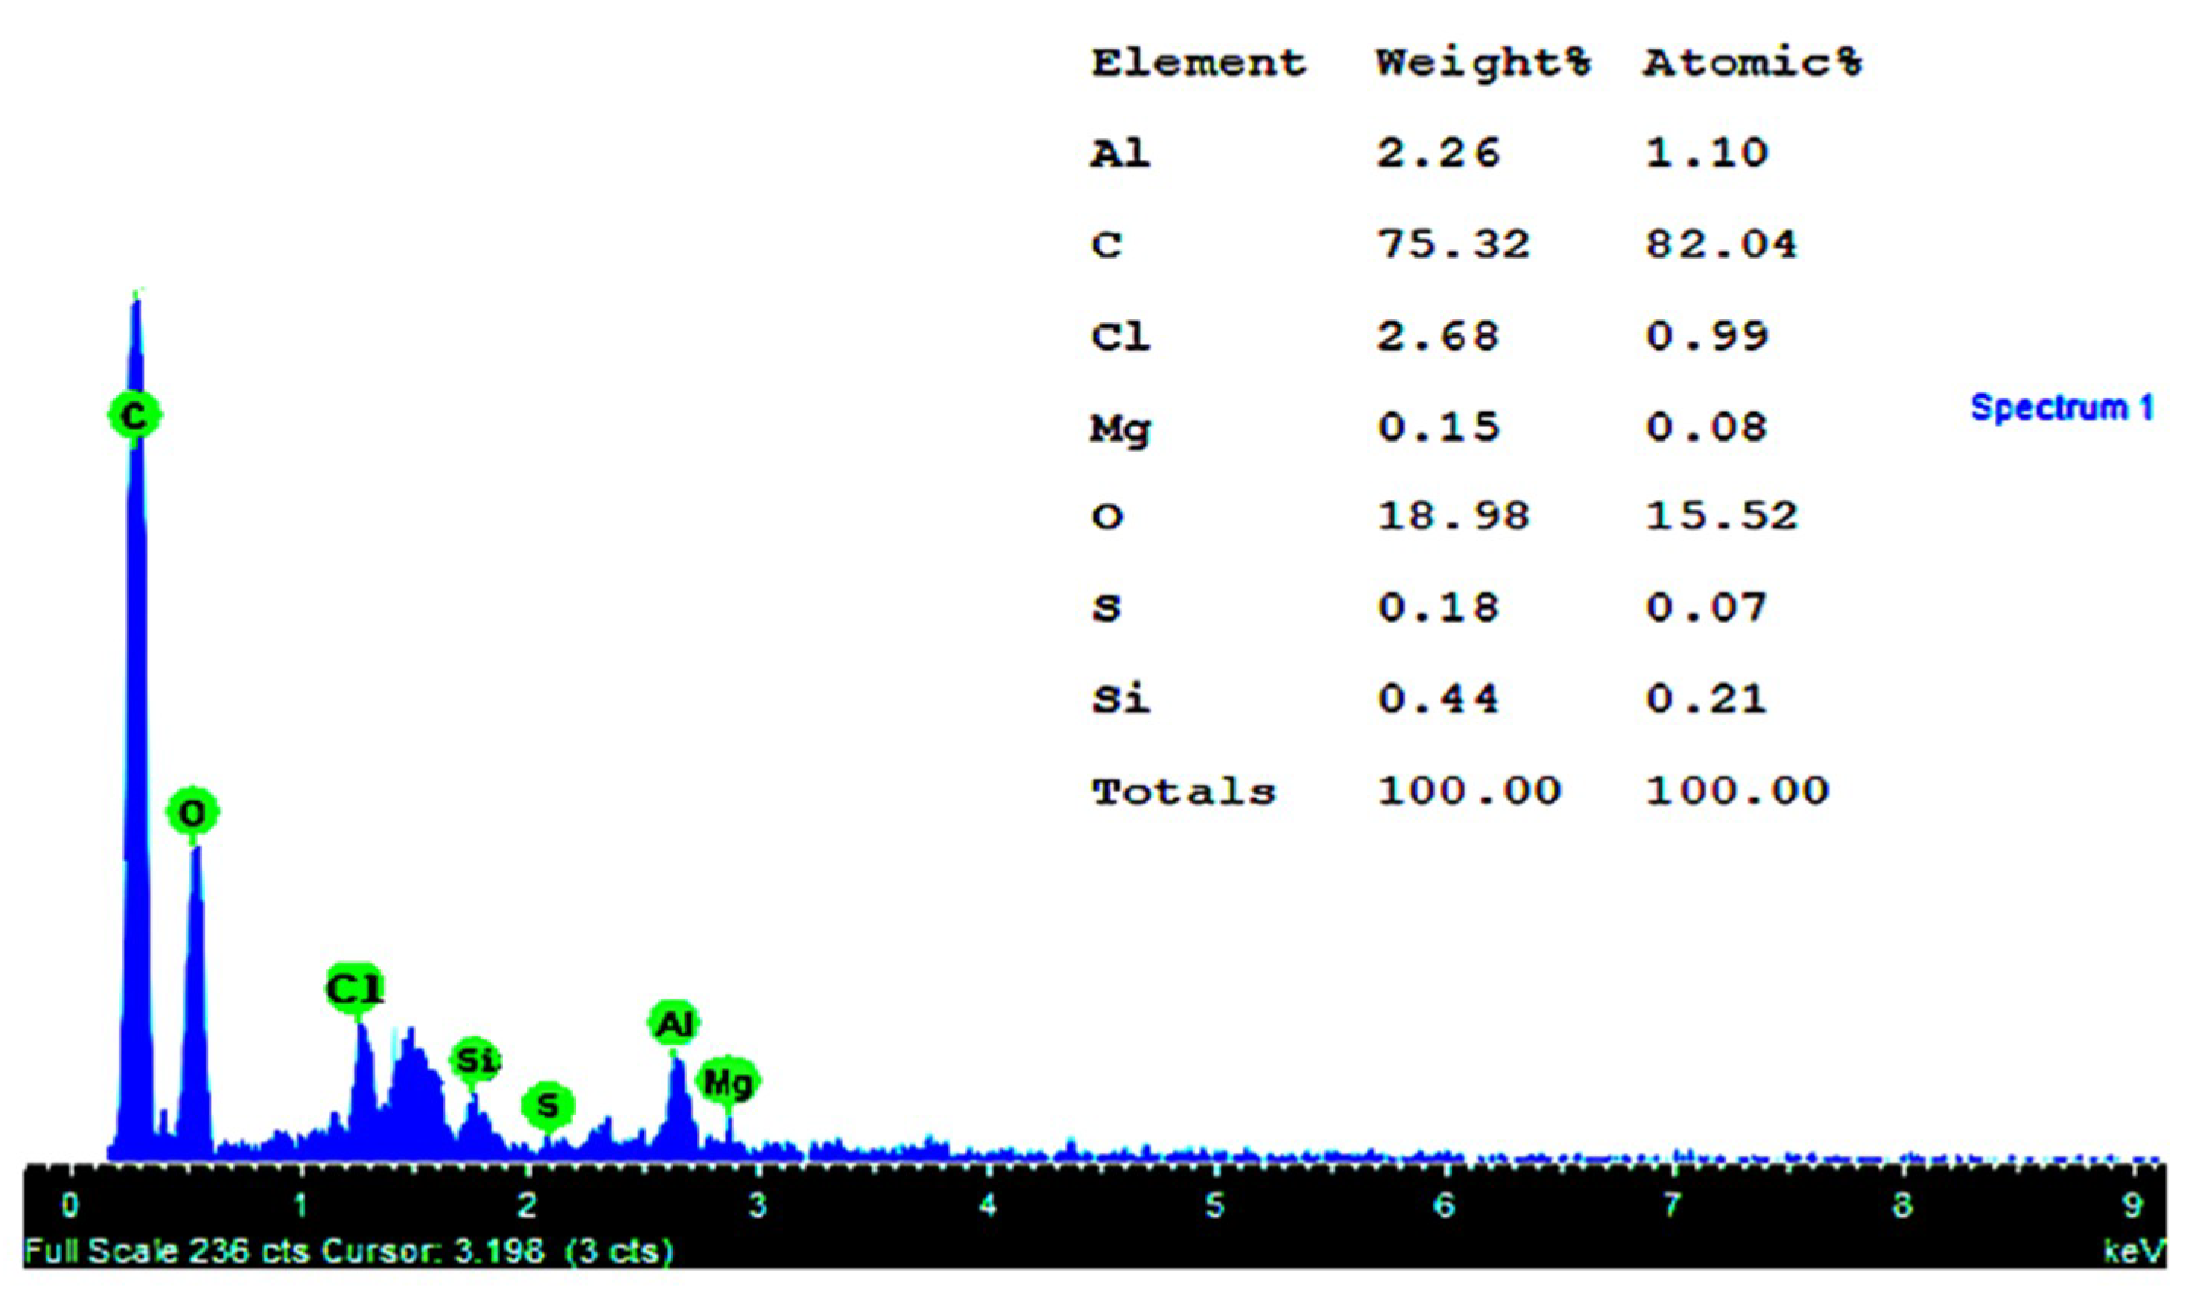Viewport: 2197px width, 1304px height.
Task: Click the keV axis unit label
Action: [x=2134, y=1251]
